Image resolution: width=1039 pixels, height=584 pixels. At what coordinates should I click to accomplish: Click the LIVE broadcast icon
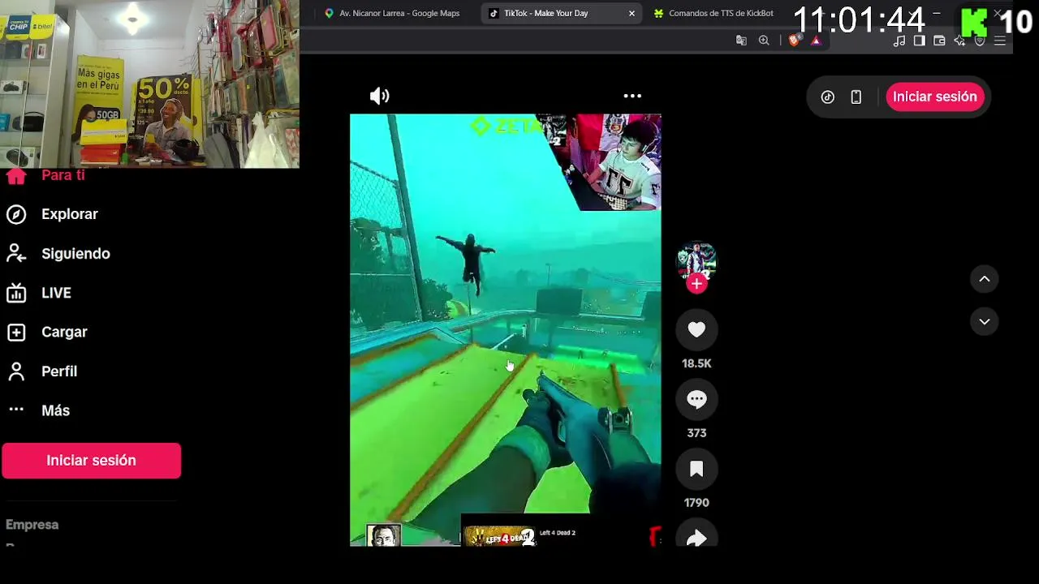(16, 293)
